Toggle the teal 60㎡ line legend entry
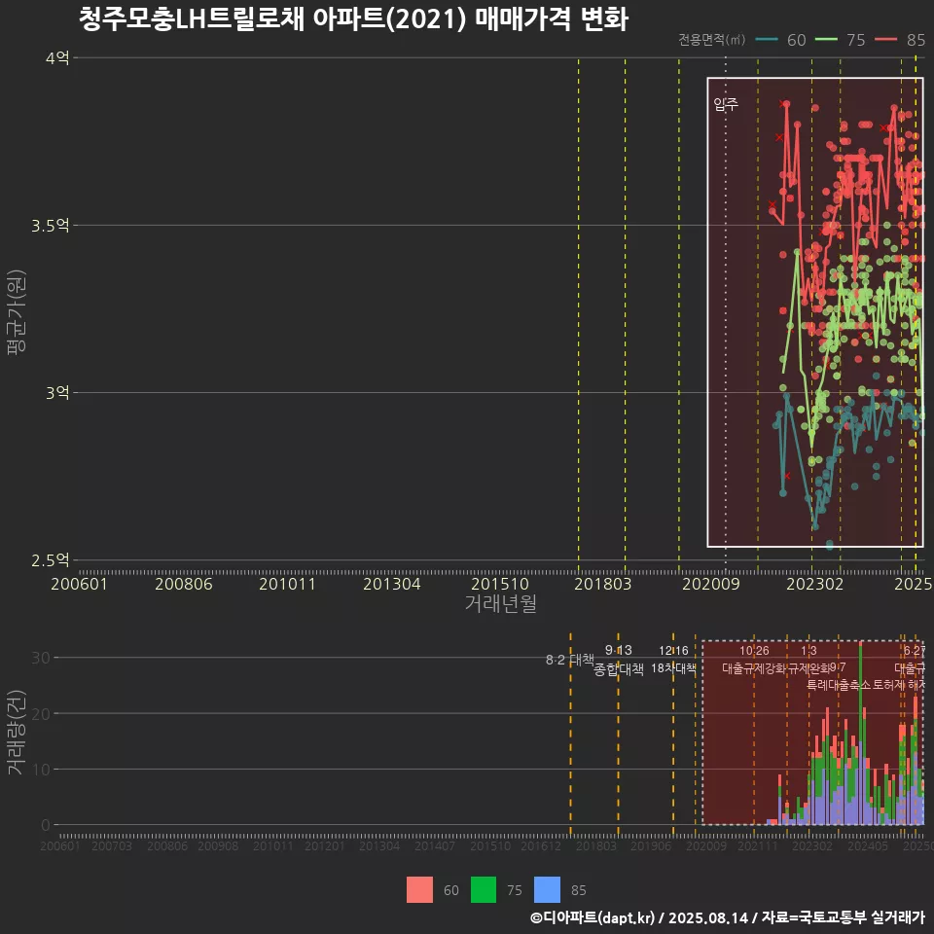This screenshot has width=934, height=934. (780, 40)
